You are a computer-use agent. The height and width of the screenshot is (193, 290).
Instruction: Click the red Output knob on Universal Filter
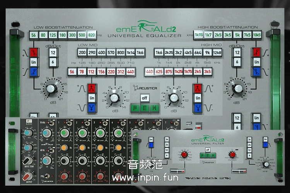232,154
